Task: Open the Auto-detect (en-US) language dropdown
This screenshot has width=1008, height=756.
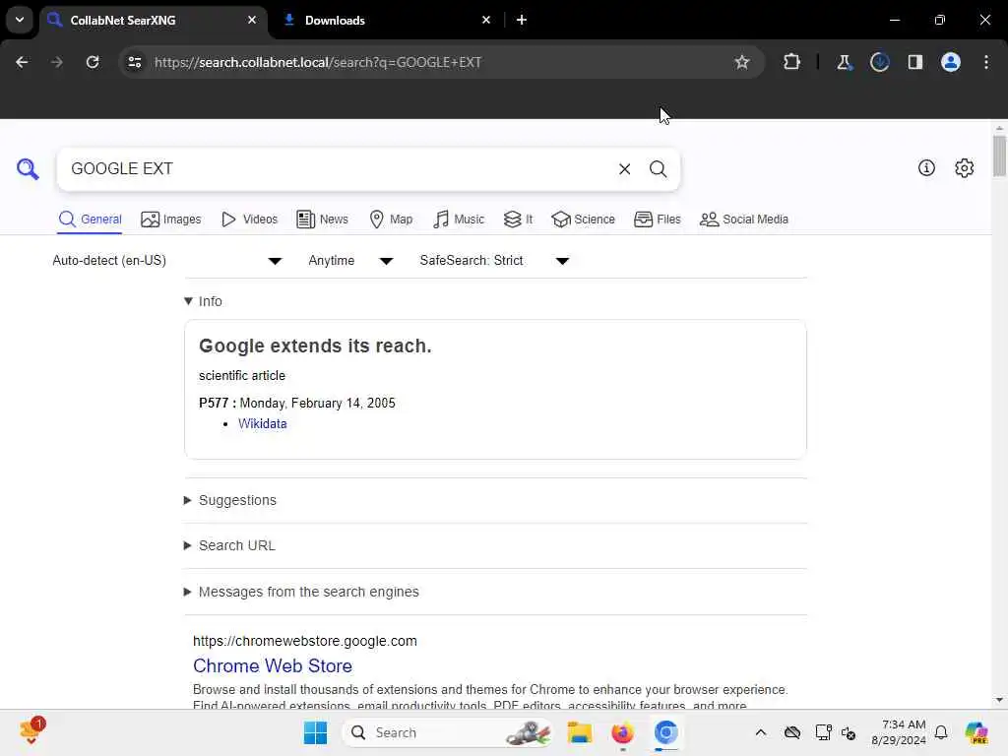Action: tap(167, 260)
